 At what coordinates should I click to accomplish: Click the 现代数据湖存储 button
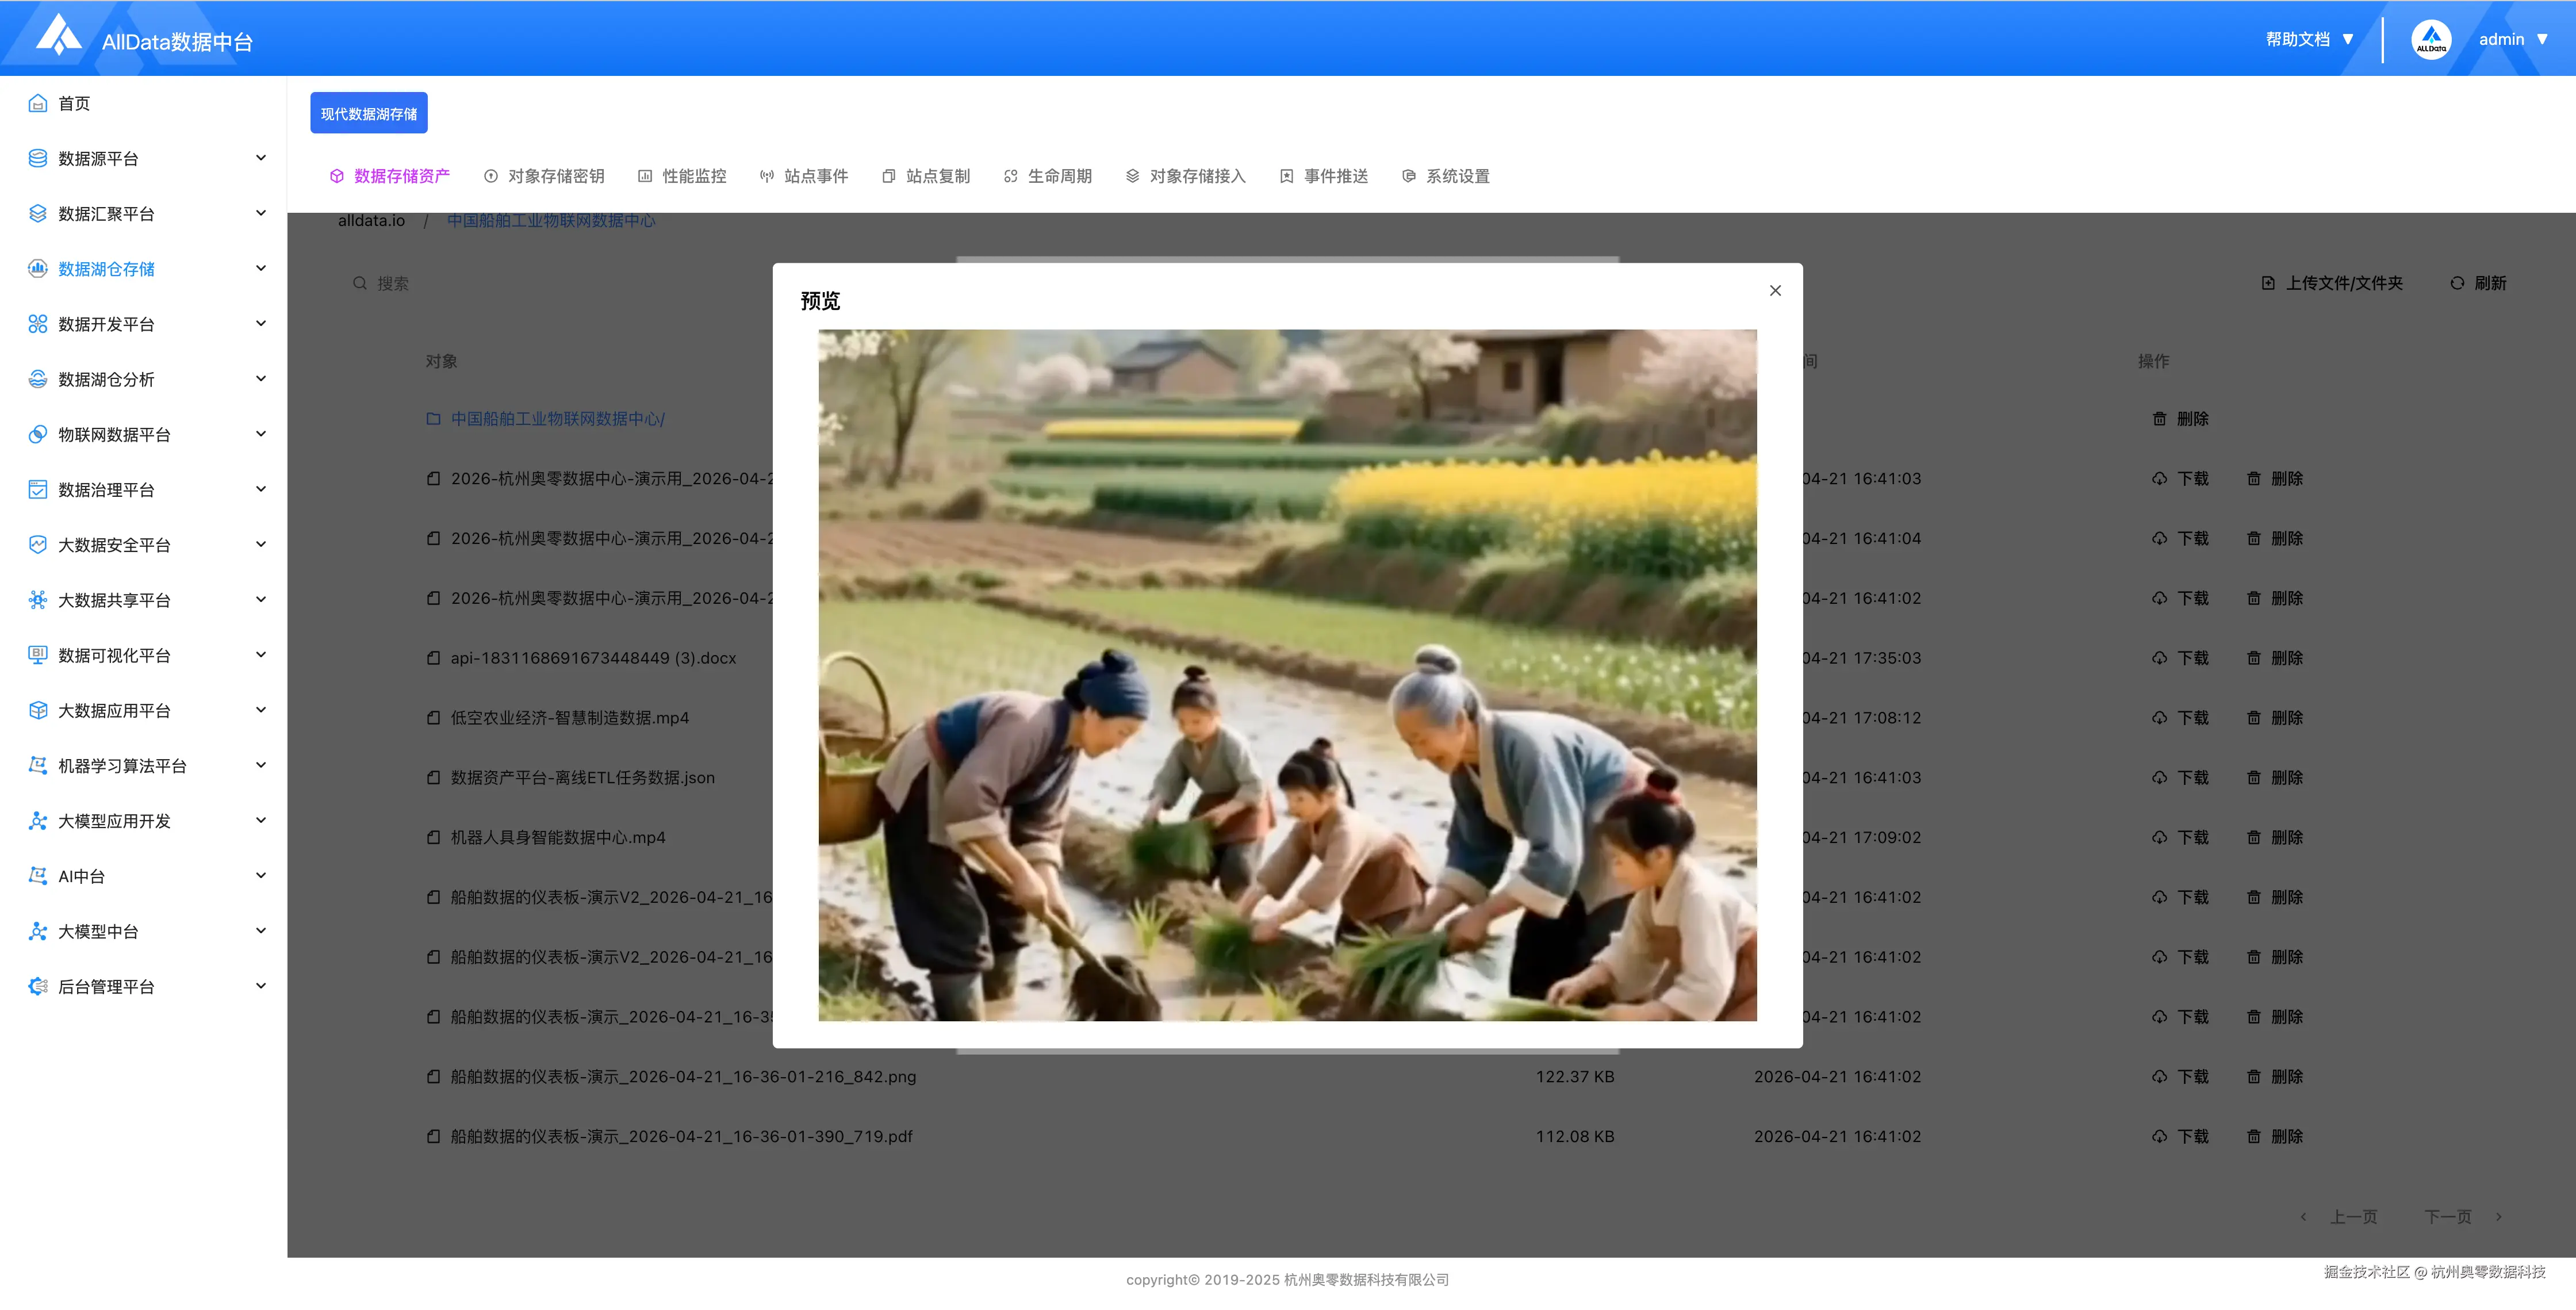[368, 113]
